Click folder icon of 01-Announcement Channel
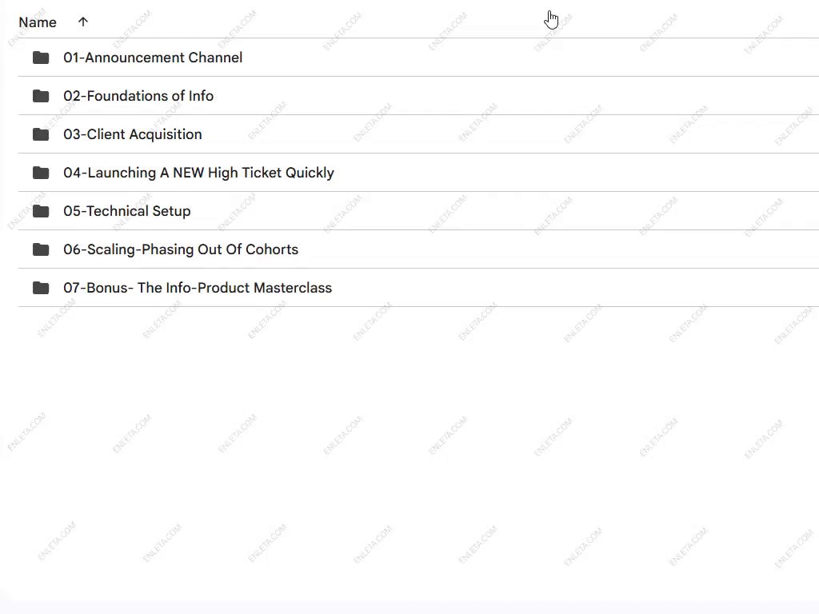Image resolution: width=819 pixels, height=614 pixels. coord(41,58)
